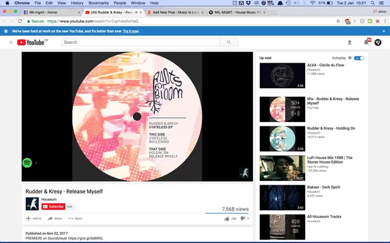This screenshot has width=390, height=243.
Task: Bookmark this page with the star icon
Action: coord(338,21)
